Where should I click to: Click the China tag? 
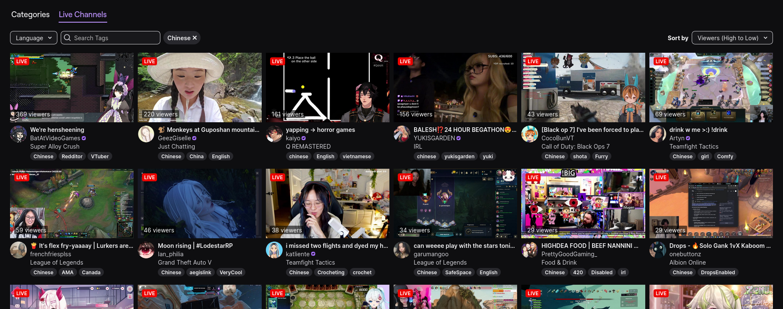pos(196,156)
